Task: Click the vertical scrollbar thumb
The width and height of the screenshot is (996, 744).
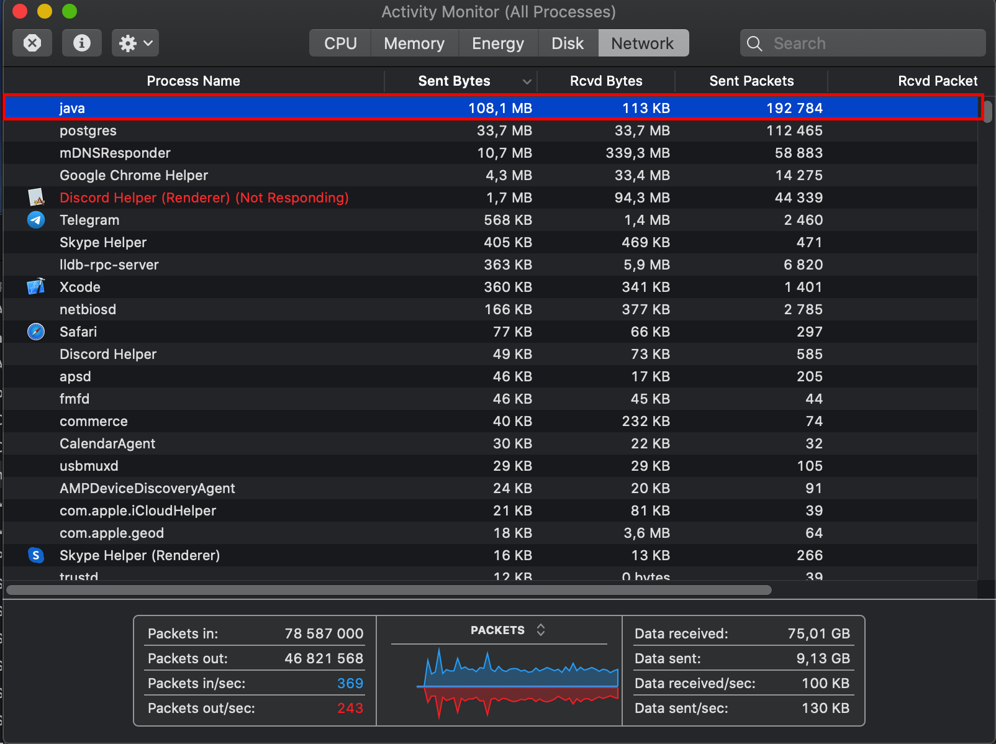Action: [987, 111]
